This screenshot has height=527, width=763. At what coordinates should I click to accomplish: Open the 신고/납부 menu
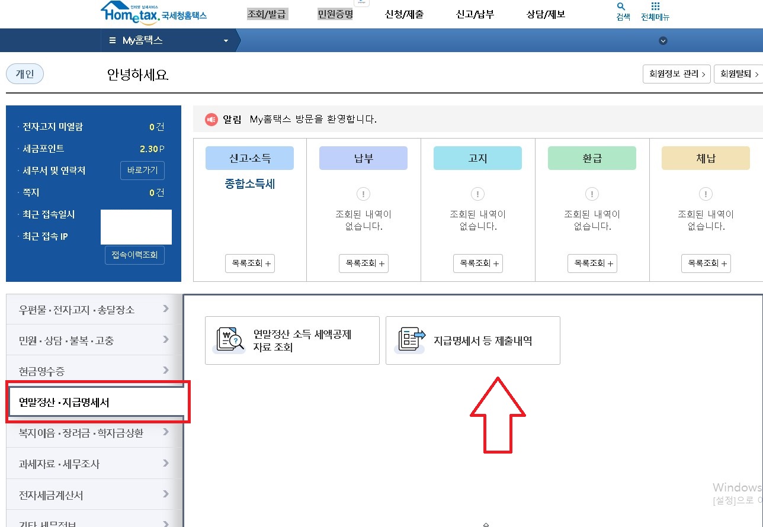coord(474,14)
